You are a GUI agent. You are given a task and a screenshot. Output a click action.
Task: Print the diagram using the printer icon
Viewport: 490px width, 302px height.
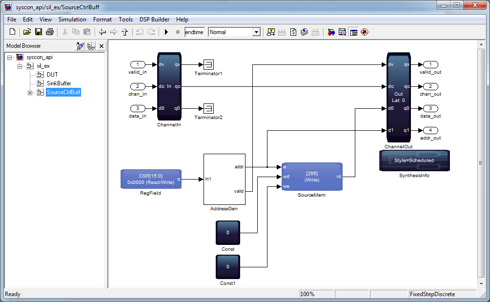49,32
